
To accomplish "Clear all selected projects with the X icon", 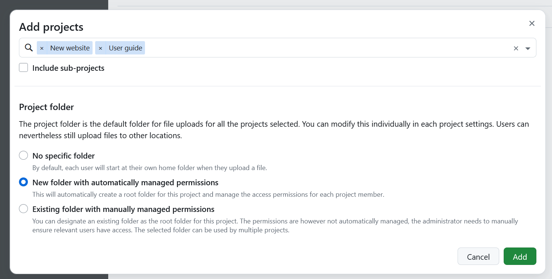I will [x=516, y=48].
